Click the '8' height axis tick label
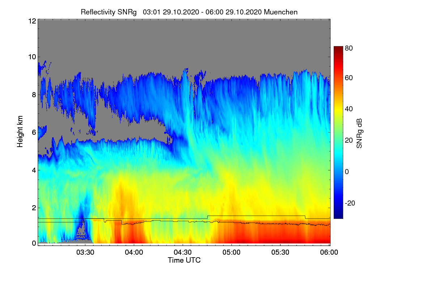This screenshot has width=434, height=289. 34,95
